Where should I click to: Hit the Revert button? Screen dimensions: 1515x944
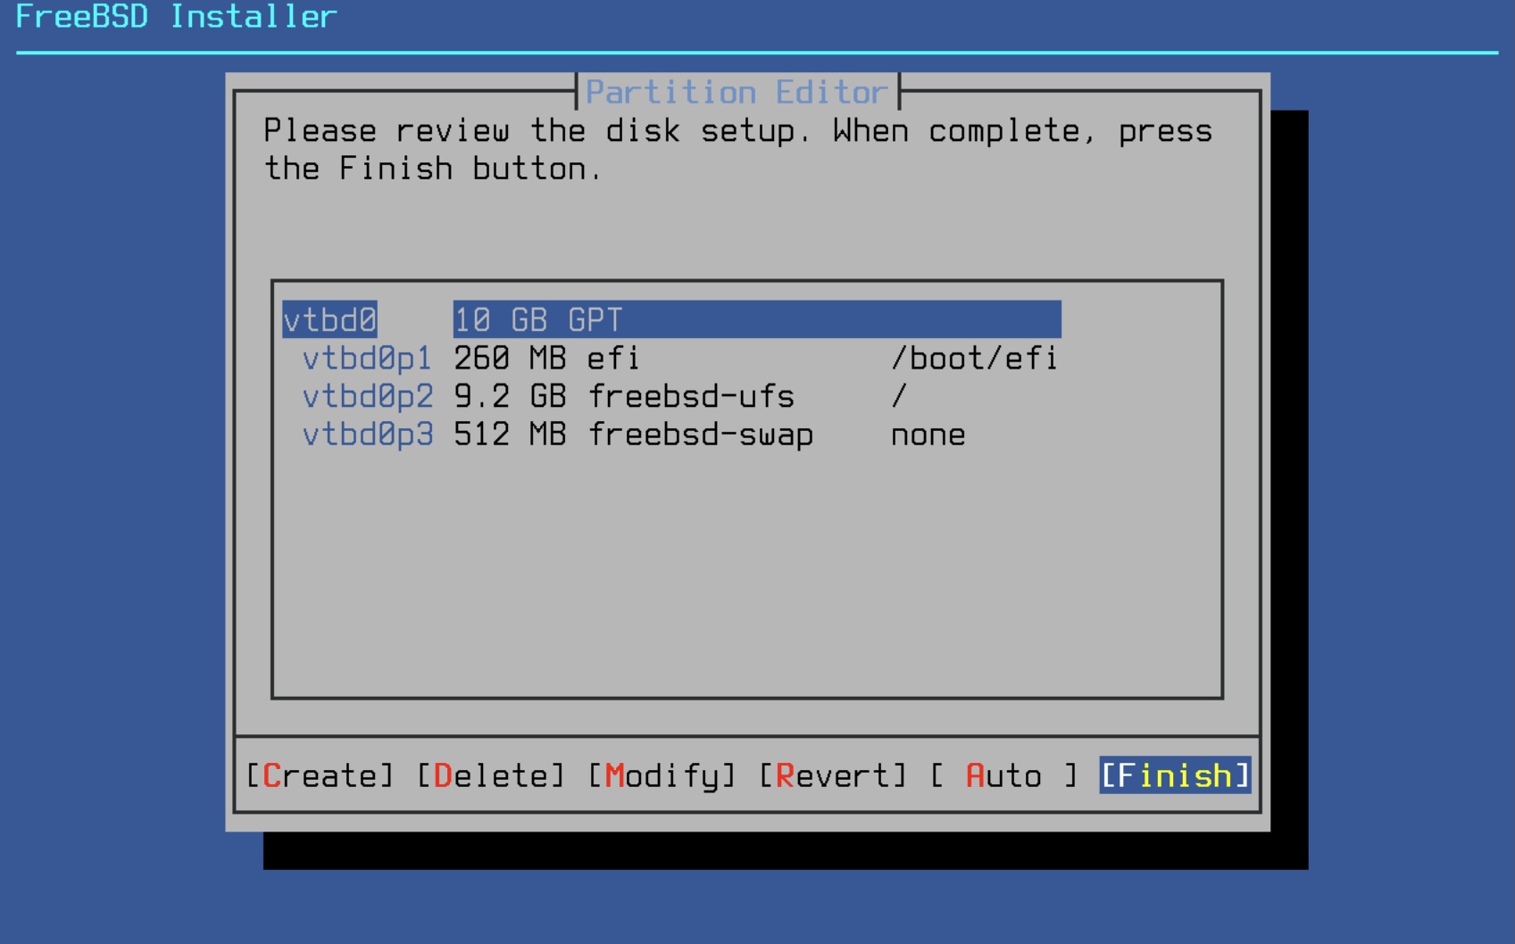click(832, 775)
